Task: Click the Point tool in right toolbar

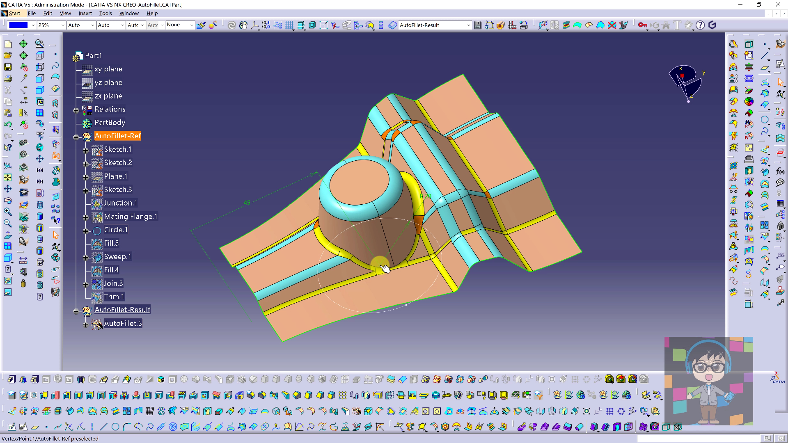Action: (765, 44)
